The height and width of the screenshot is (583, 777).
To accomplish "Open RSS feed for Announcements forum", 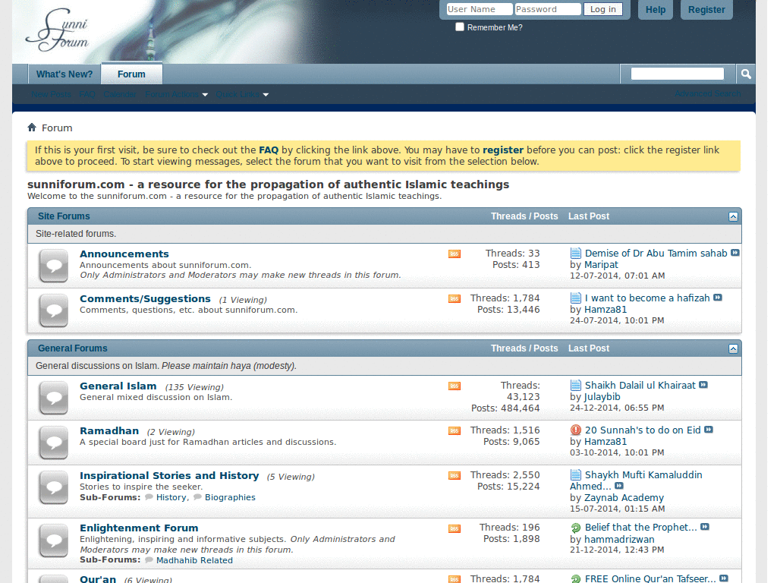I will point(455,254).
